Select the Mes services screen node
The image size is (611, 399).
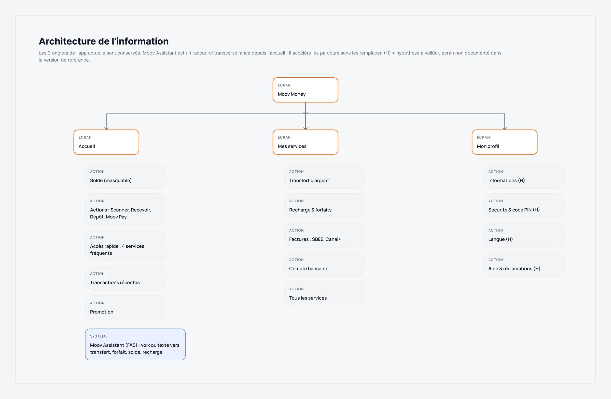point(305,142)
